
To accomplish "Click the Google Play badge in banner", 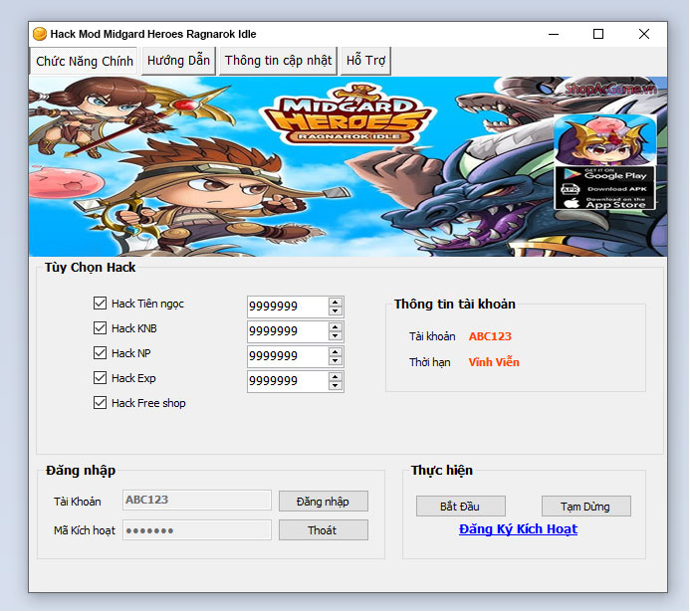I will [x=605, y=174].
